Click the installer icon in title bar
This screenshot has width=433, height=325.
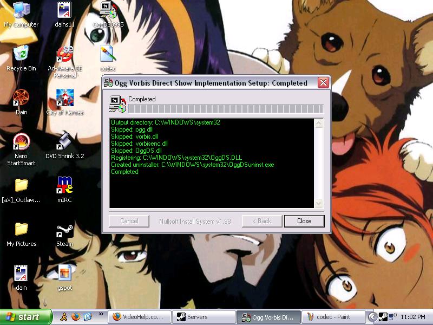[108, 83]
